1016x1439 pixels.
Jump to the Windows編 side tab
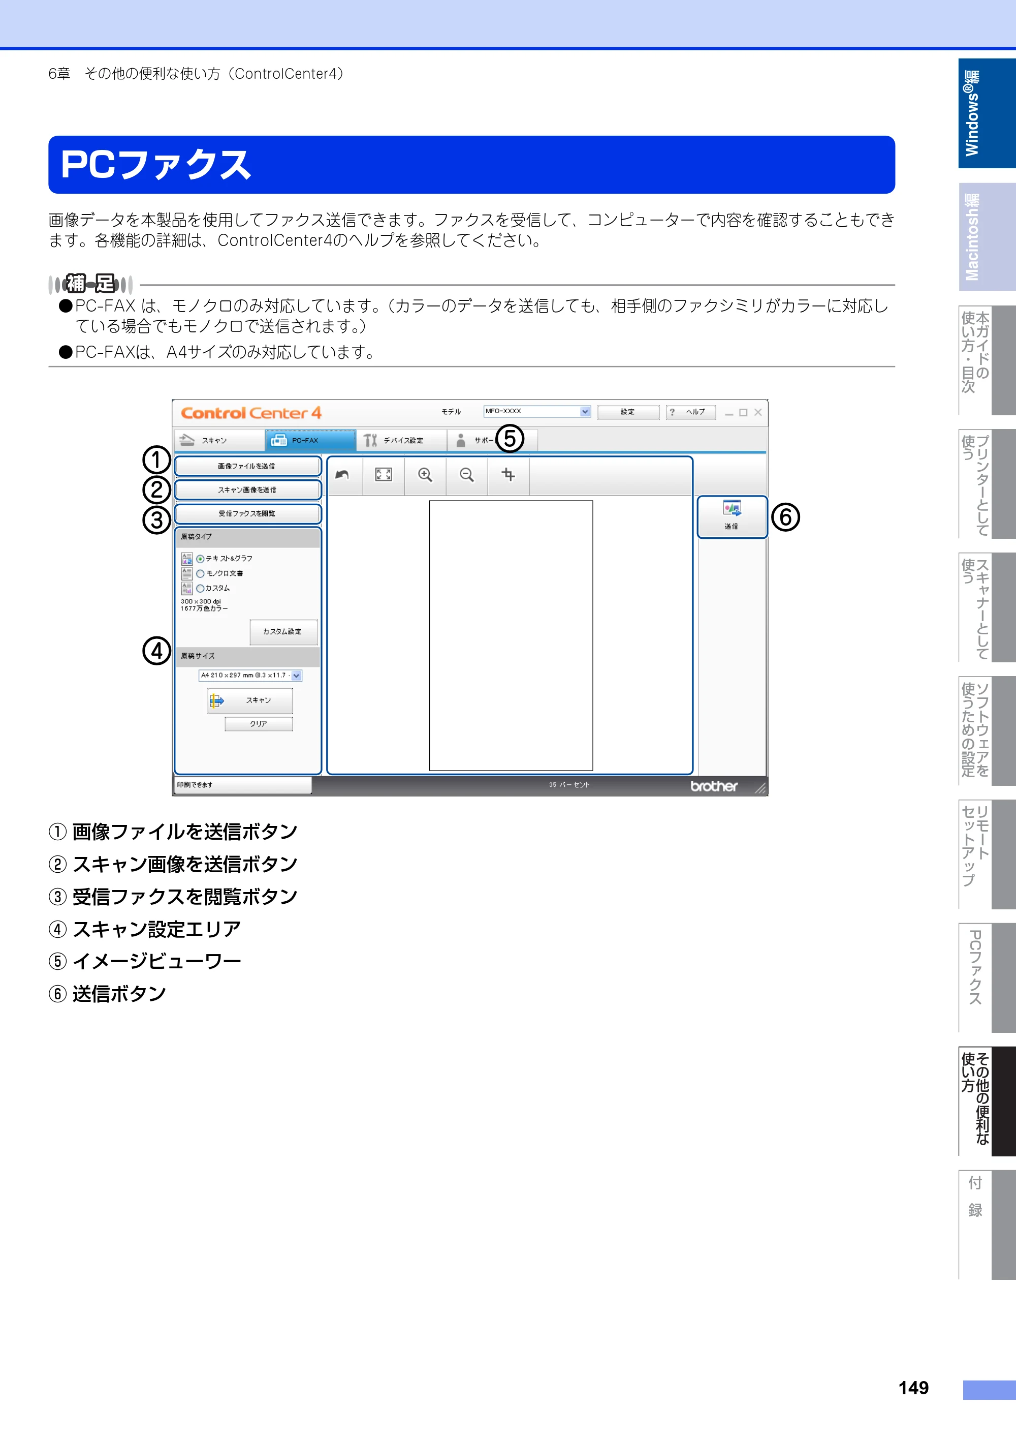(x=987, y=113)
